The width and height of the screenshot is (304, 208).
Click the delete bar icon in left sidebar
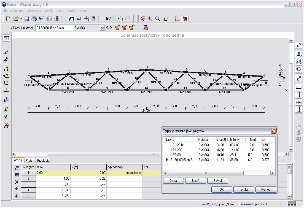[6, 90]
